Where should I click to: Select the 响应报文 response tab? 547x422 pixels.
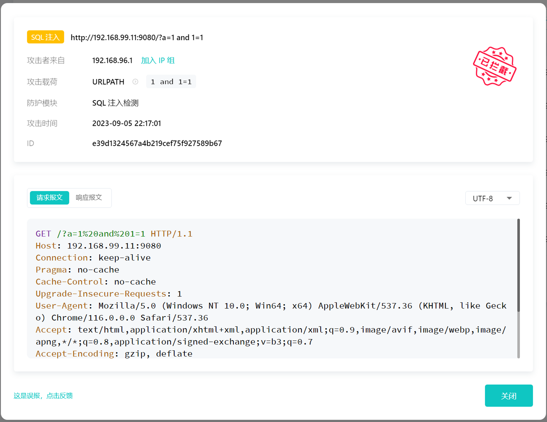[89, 198]
